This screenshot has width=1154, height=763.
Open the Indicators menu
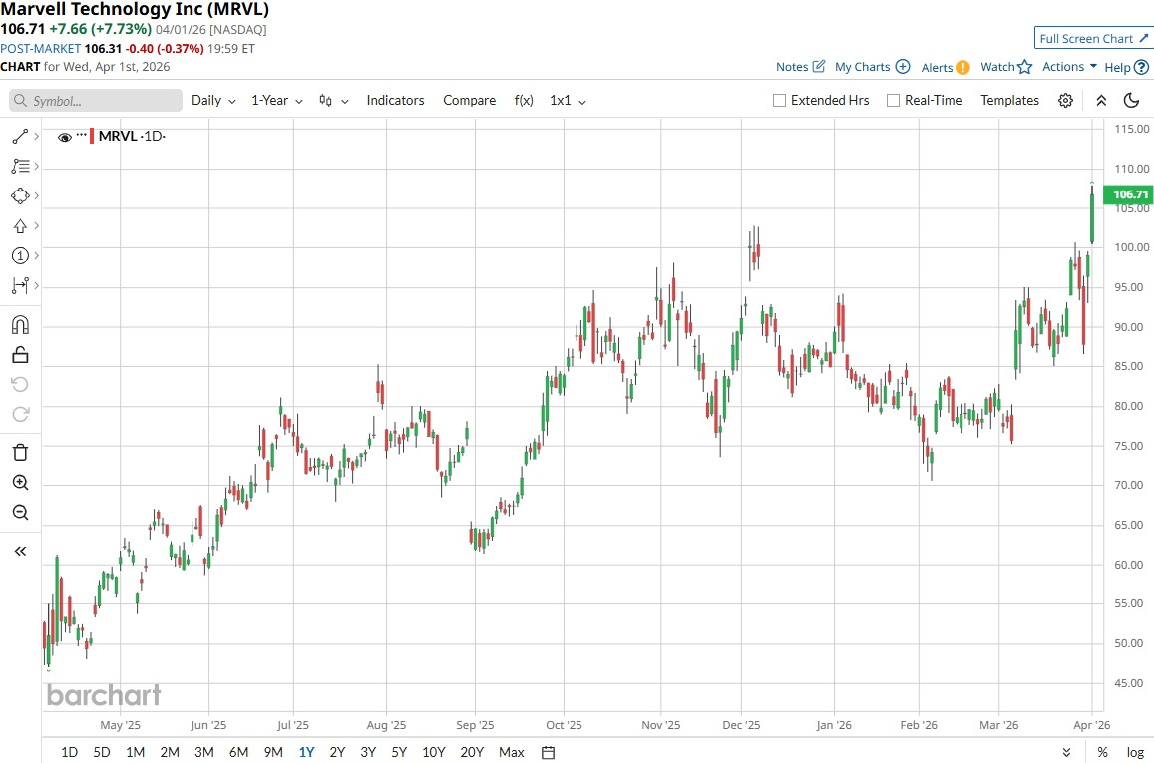click(x=395, y=100)
